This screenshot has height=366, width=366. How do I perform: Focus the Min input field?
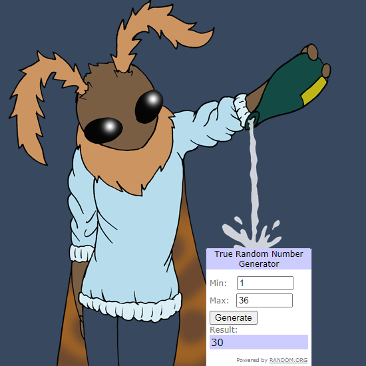265,283
